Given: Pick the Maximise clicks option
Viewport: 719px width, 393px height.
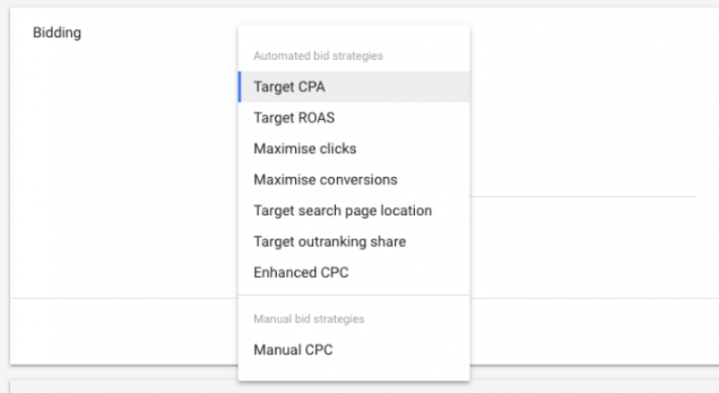Looking at the screenshot, I should [305, 149].
